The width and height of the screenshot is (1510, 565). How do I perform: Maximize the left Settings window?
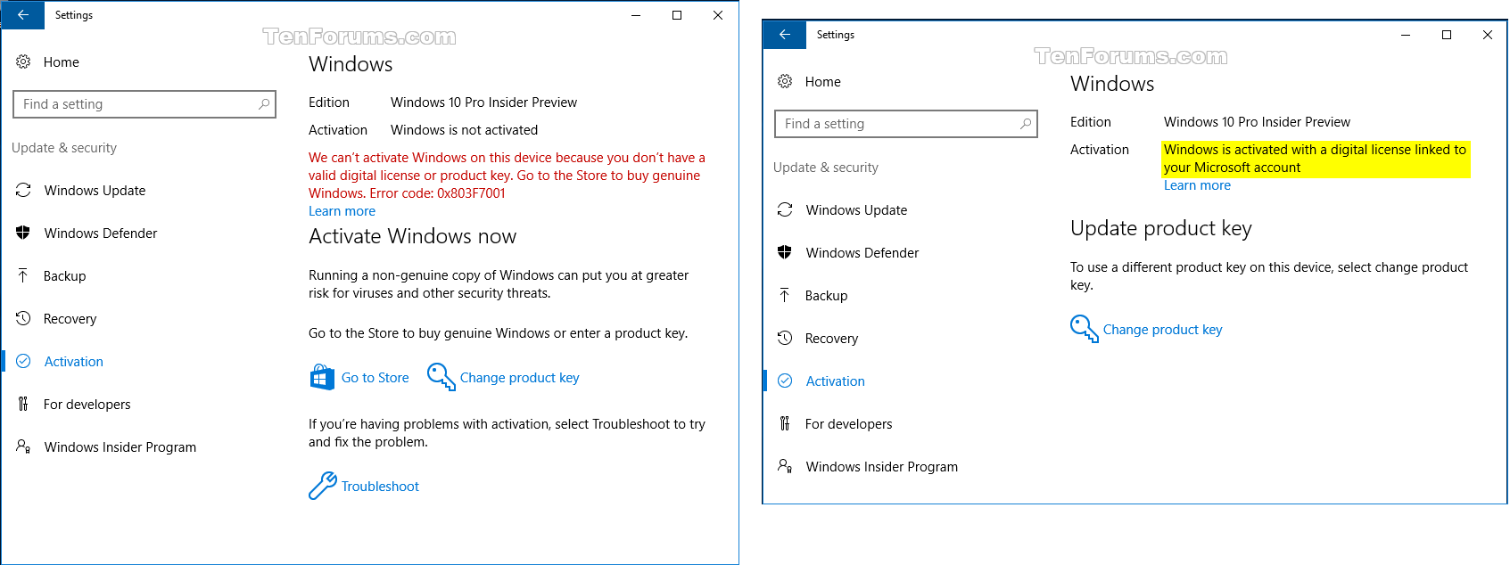coord(677,15)
